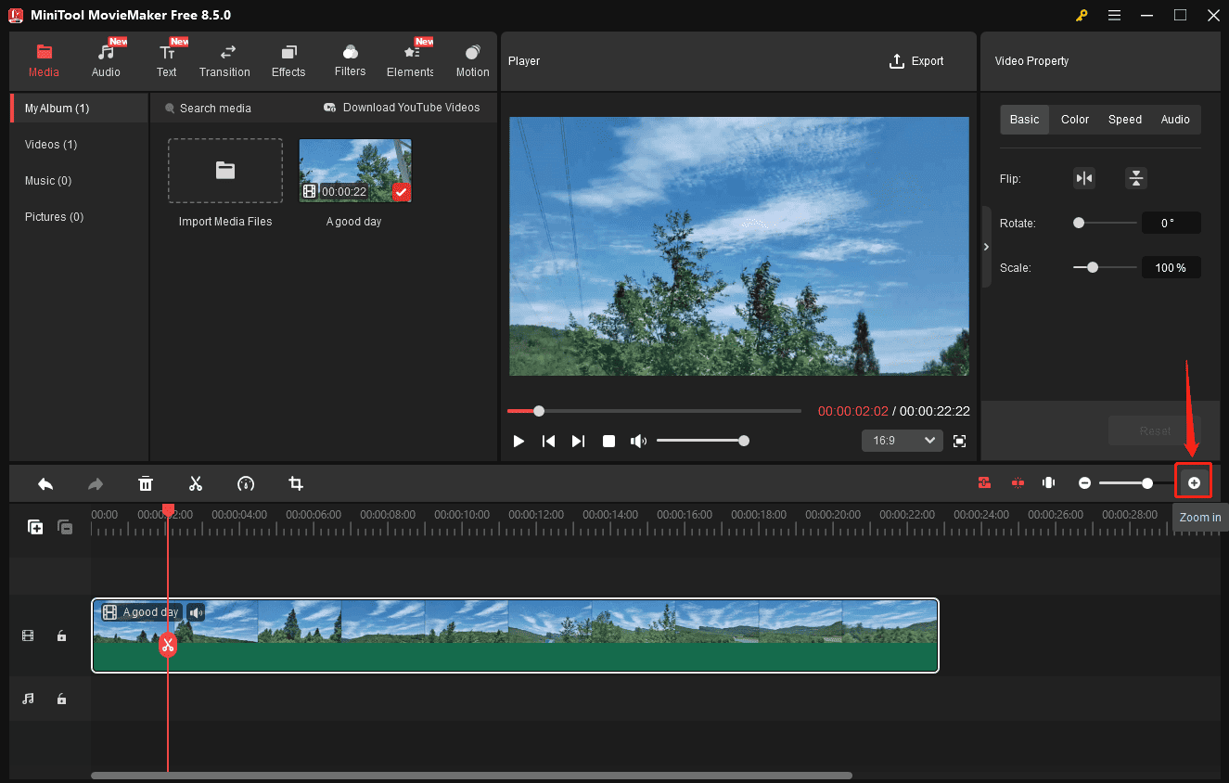The image size is (1229, 783).
Task: Open the hamburger menu
Action: pyautogui.click(x=1114, y=15)
